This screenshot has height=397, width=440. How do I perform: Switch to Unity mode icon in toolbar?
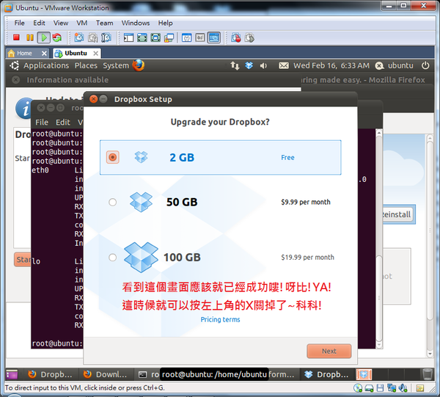[x=155, y=37]
